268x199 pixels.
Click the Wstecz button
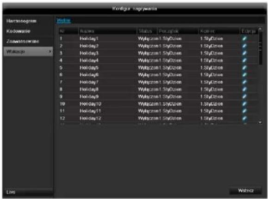click(x=246, y=191)
